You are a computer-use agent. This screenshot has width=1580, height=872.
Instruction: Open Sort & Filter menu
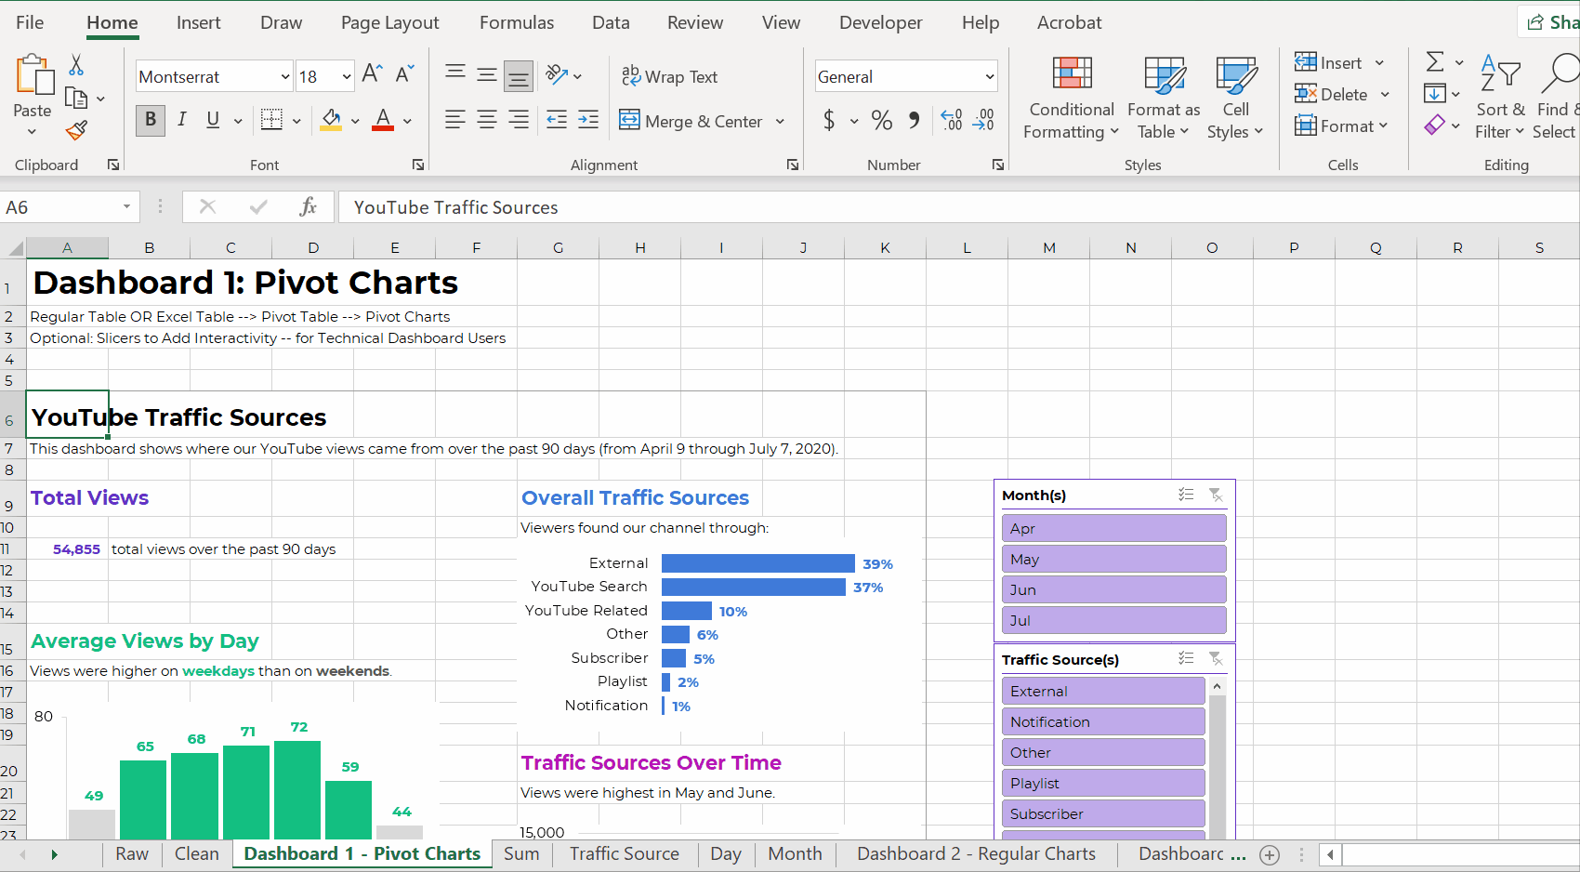[1500, 99]
